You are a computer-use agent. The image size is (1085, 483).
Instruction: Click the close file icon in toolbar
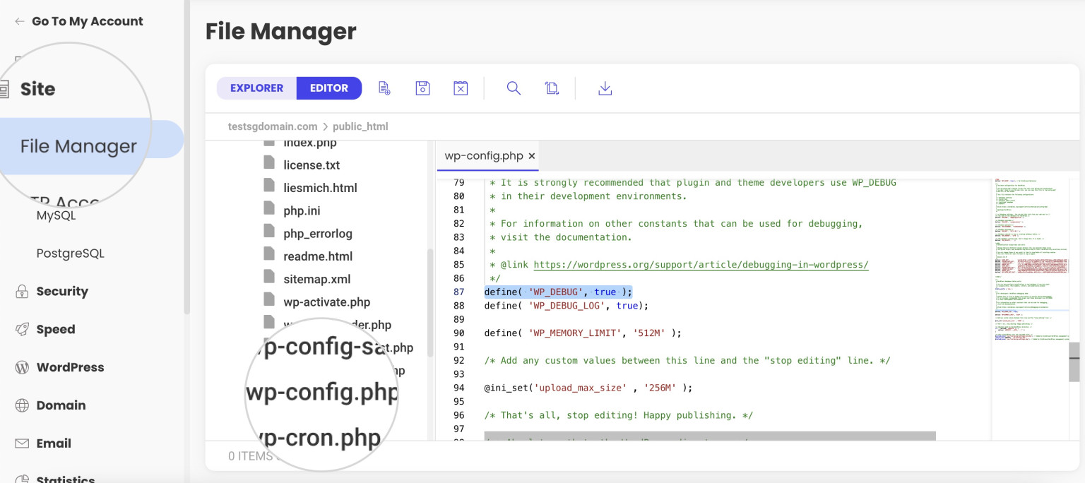(x=461, y=88)
